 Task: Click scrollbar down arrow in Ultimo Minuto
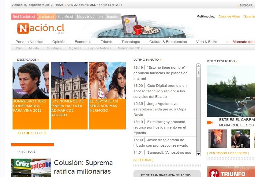(x=198, y=154)
